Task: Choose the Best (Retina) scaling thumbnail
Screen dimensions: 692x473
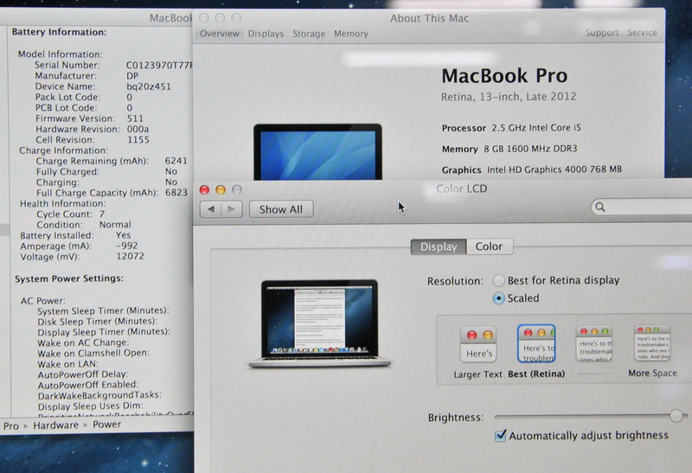Action: [x=536, y=343]
